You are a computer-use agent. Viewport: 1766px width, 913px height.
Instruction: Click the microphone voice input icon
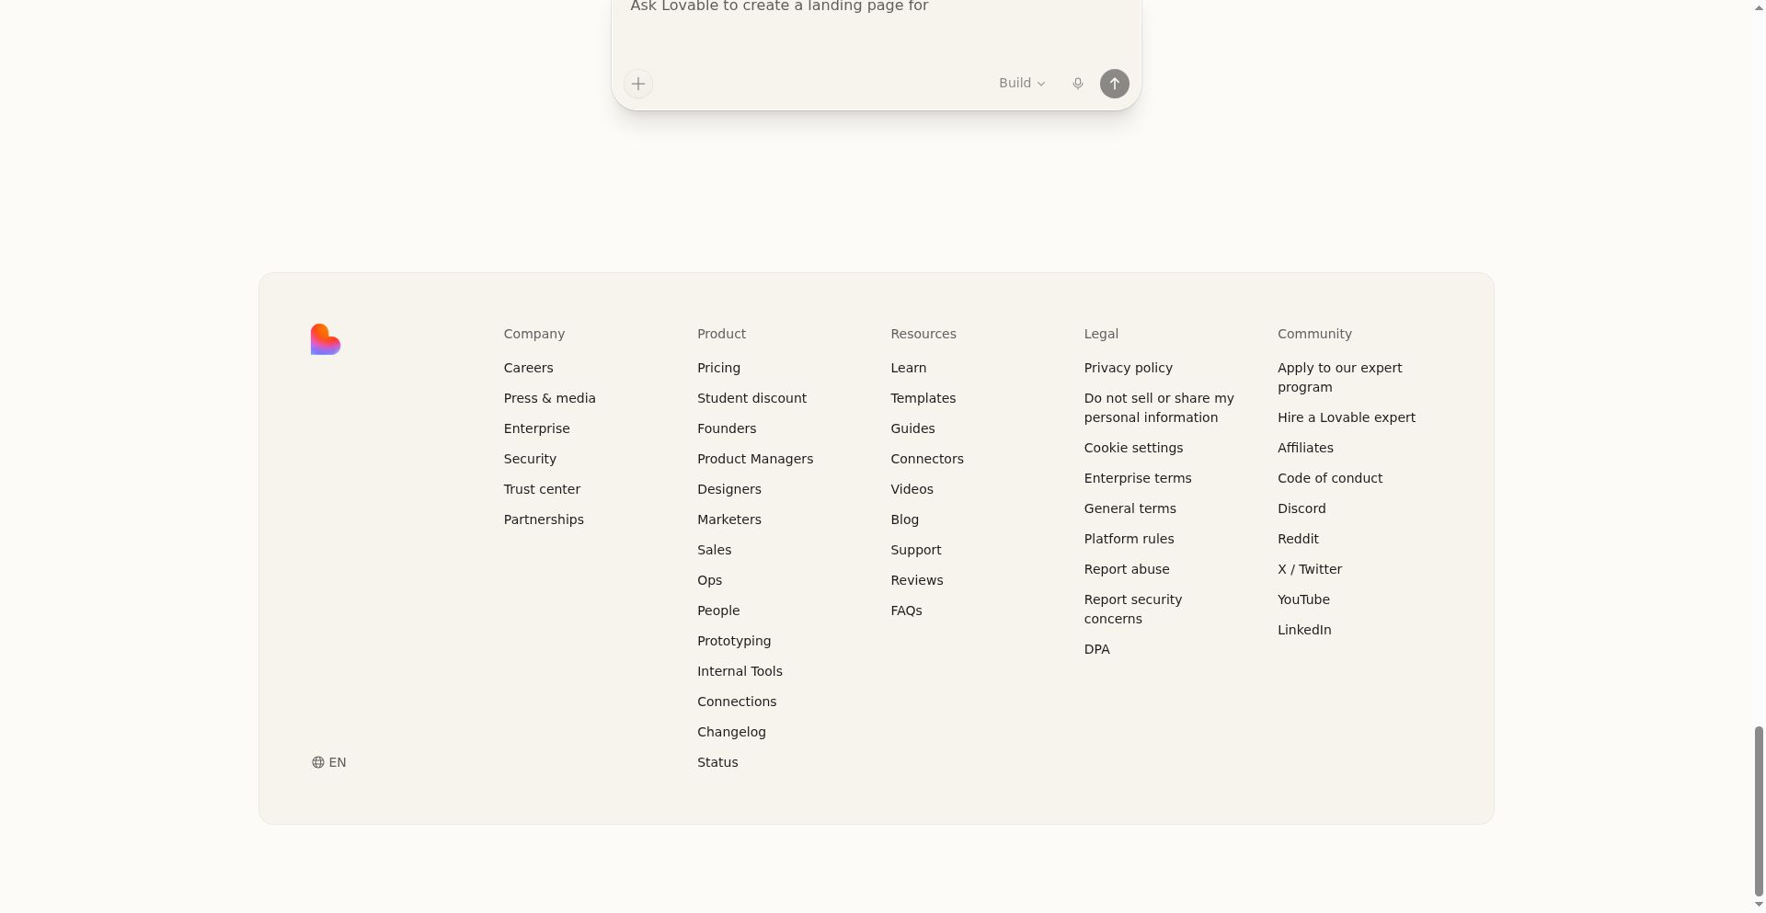[x=1078, y=84]
